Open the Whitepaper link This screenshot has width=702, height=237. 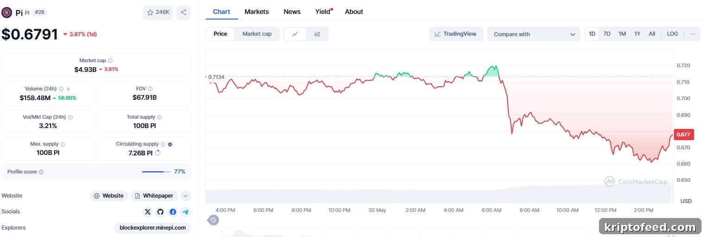click(155, 196)
